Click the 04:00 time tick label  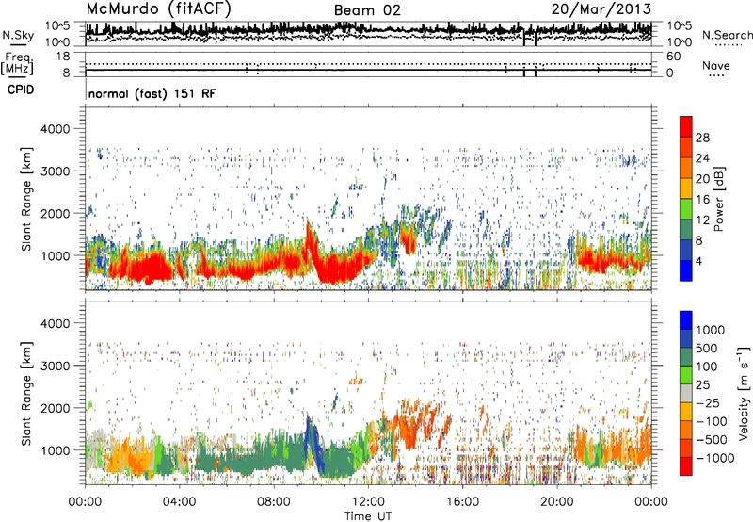tap(179, 502)
